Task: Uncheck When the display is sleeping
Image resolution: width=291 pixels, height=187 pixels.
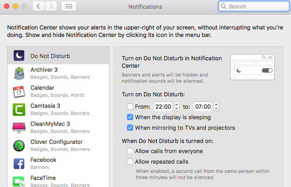Action: (x=130, y=117)
